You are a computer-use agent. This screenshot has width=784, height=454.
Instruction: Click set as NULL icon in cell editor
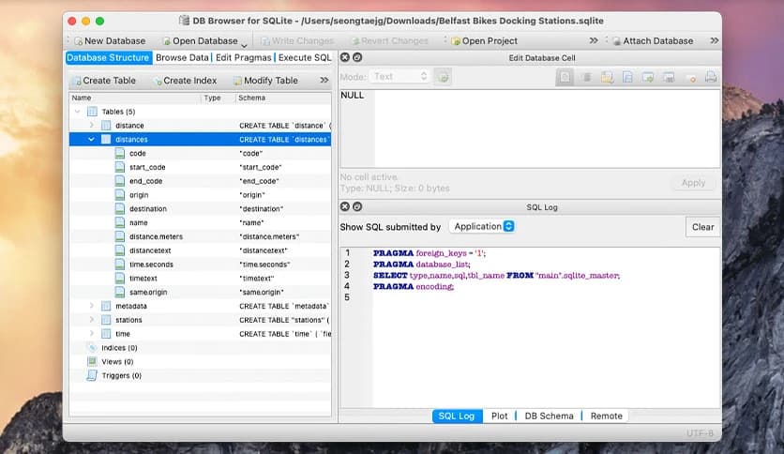691,78
